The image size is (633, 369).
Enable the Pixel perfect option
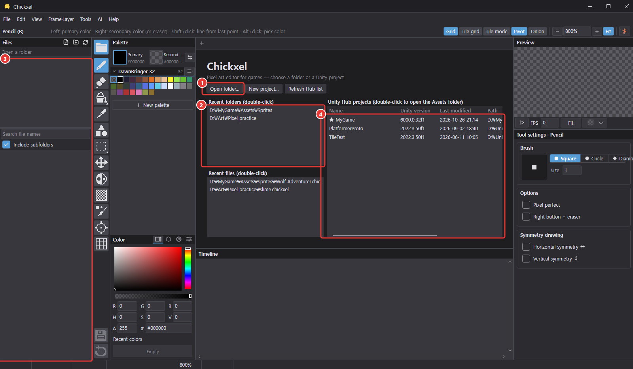(x=526, y=205)
